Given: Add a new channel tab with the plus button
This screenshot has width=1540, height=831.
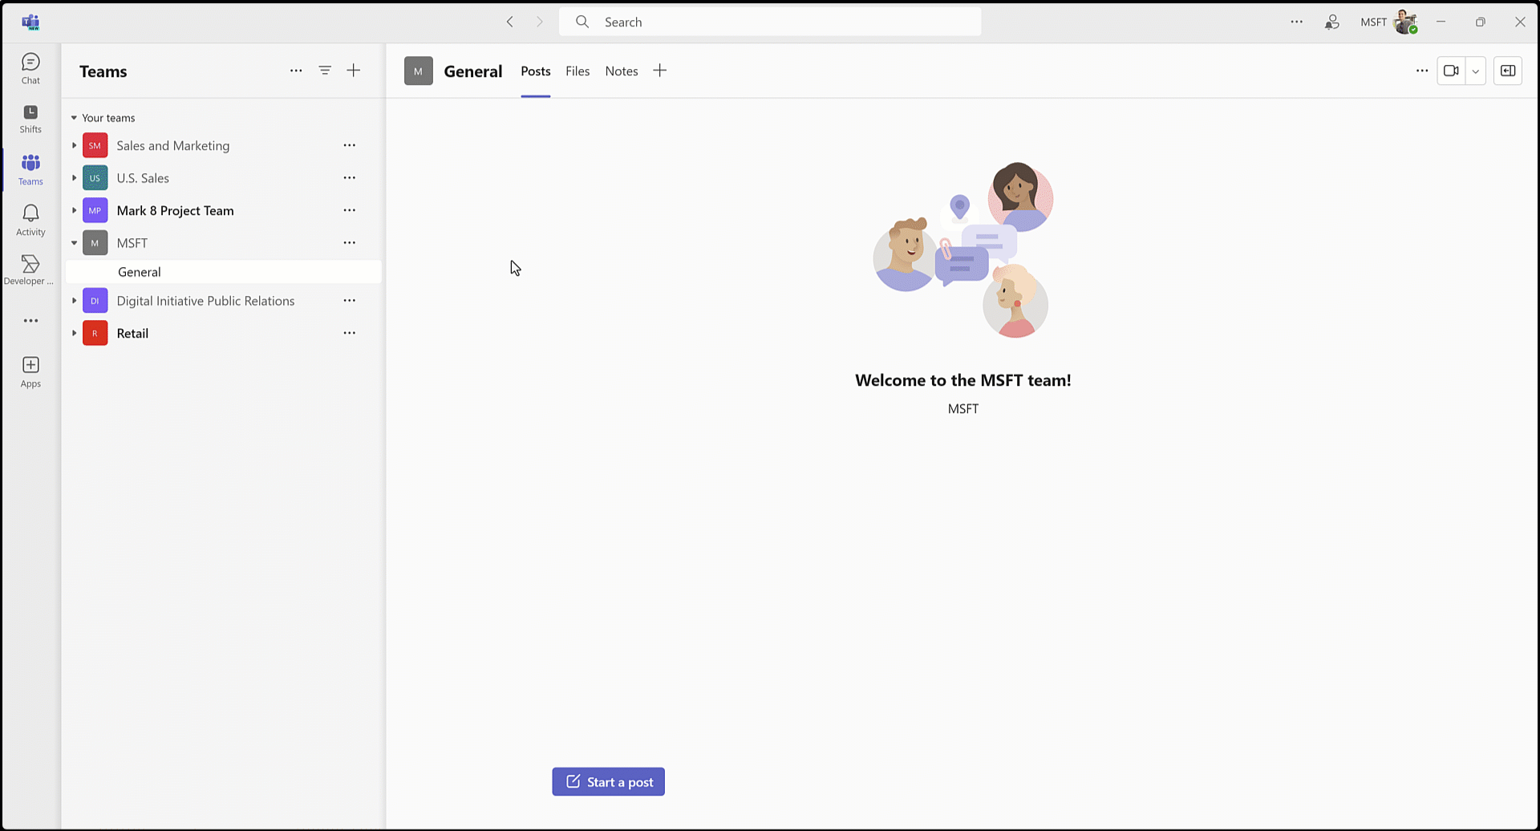Looking at the screenshot, I should click(x=659, y=71).
